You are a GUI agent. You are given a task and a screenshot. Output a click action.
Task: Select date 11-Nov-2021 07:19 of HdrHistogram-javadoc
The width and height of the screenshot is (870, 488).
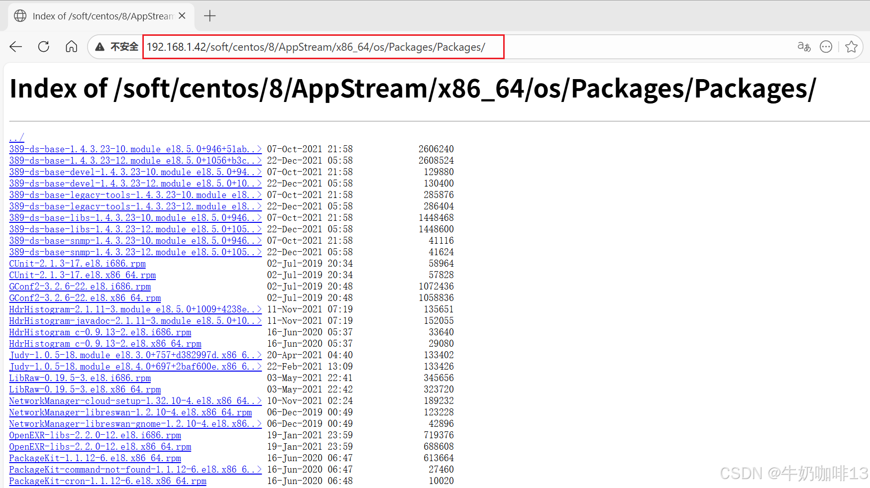coord(310,321)
